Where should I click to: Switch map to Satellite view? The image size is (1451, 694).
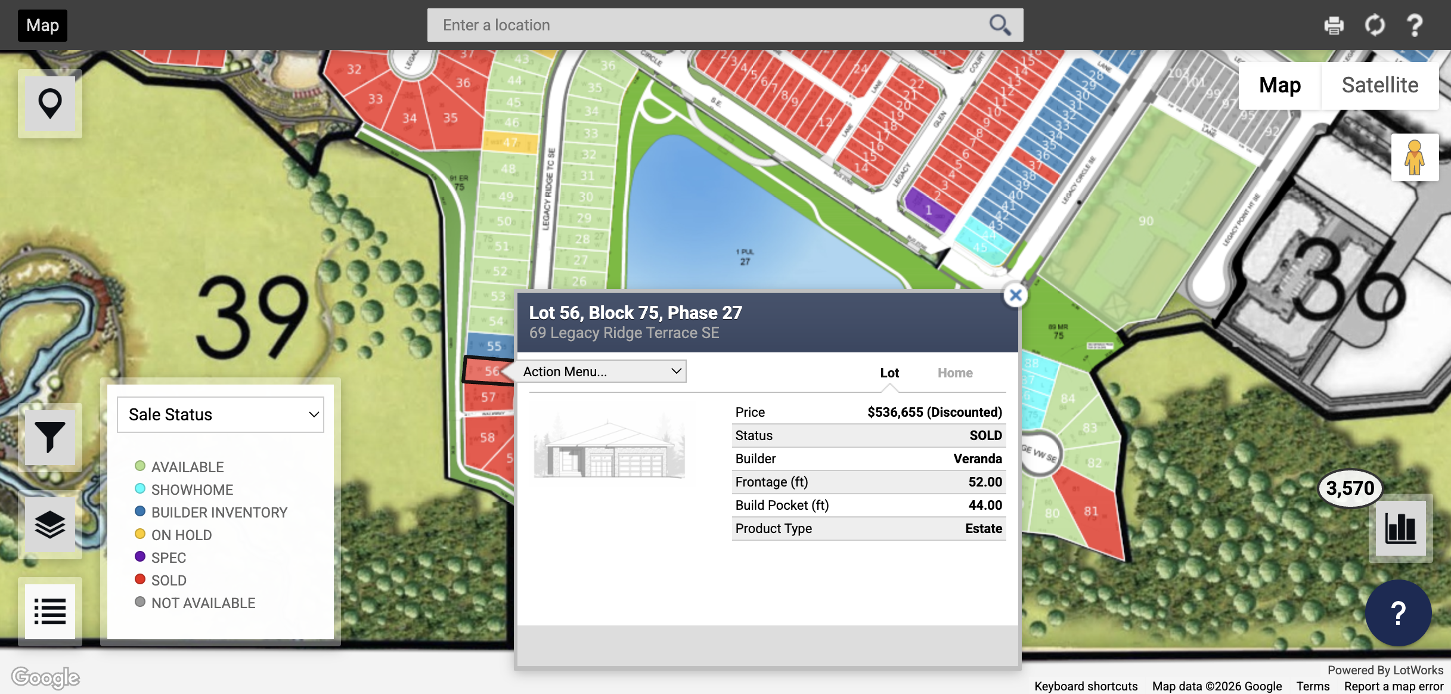(x=1379, y=85)
